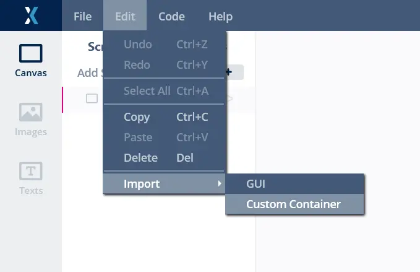
Task: Expand the Import submenu arrow
Action: [219, 183]
